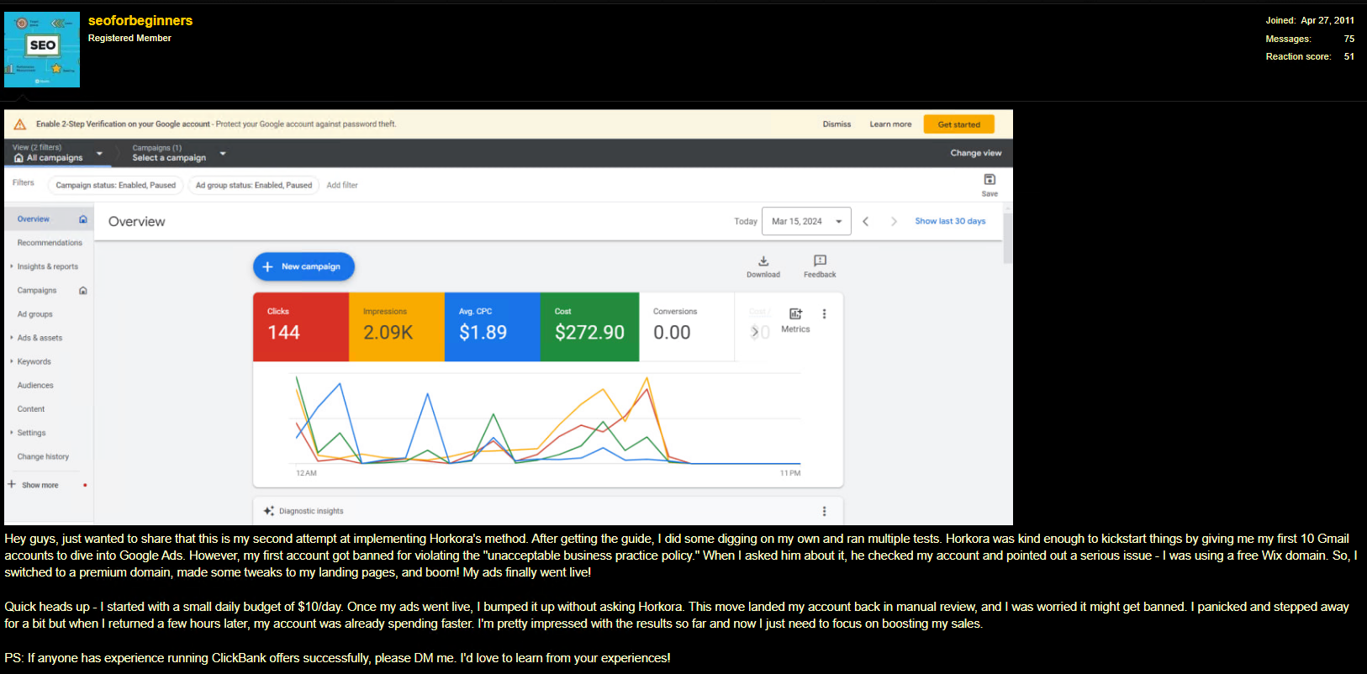Open the All campaigns view dropdown
The image size is (1367, 674).
57,153
